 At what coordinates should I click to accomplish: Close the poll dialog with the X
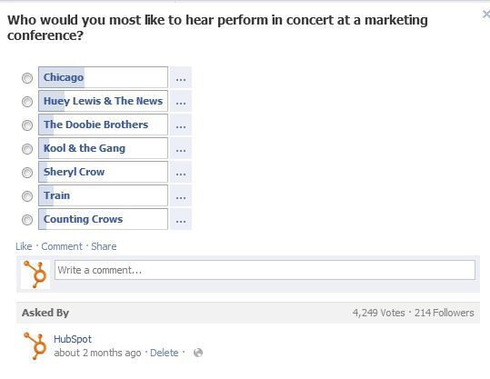(x=486, y=14)
